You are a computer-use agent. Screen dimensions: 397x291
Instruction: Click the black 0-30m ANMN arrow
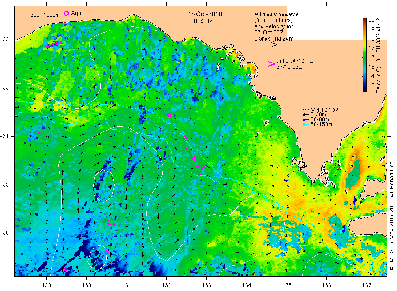[x=306, y=115]
